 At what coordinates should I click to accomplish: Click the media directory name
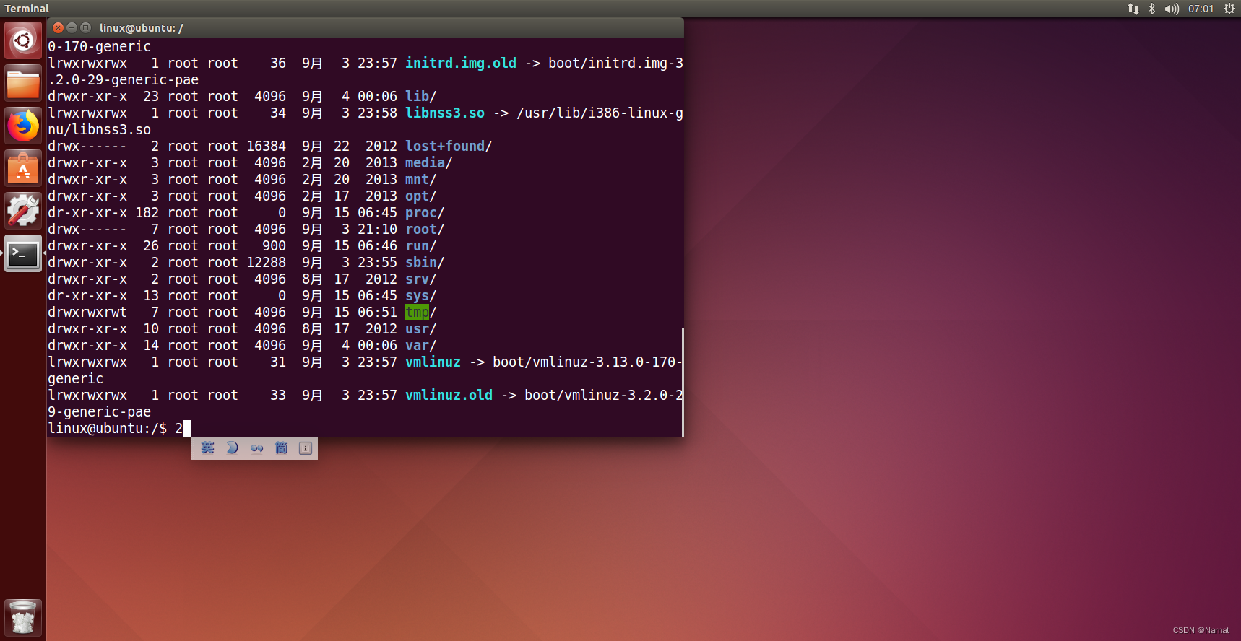425,163
